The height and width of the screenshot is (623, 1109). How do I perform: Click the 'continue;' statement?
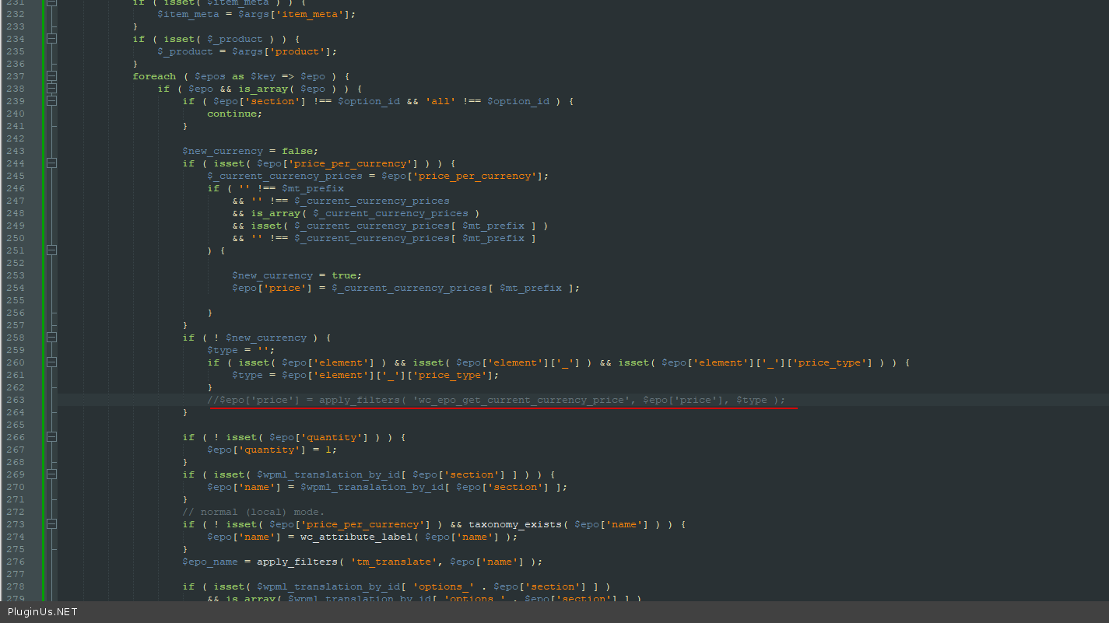234,114
